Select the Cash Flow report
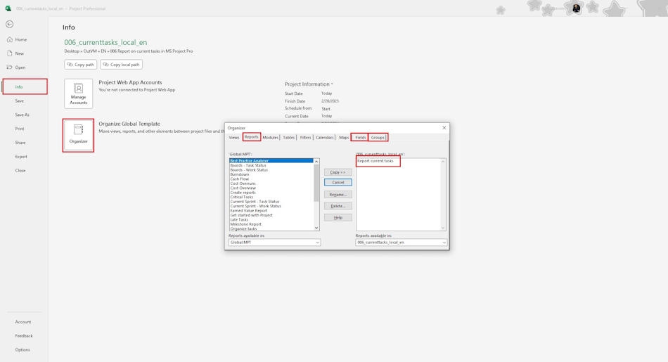This screenshot has width=668, height=362. (x=240, y=179)
